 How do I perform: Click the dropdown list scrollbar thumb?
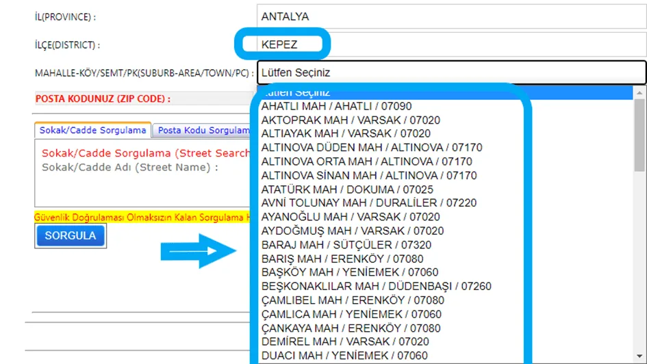(639, 135)
